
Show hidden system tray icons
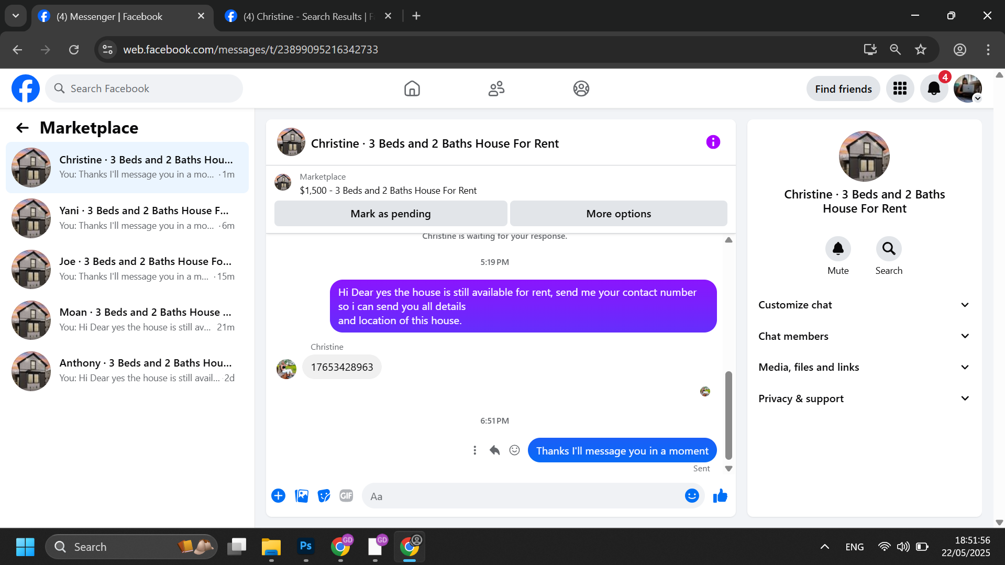pos(824,547)
